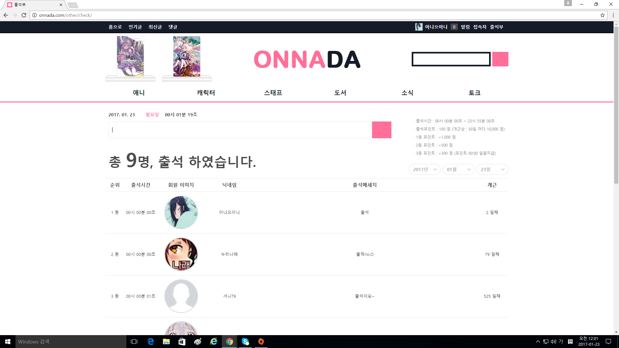Open File Explorer in taskbar
This screenshot has height=348, width=619.
click(166, 342)
